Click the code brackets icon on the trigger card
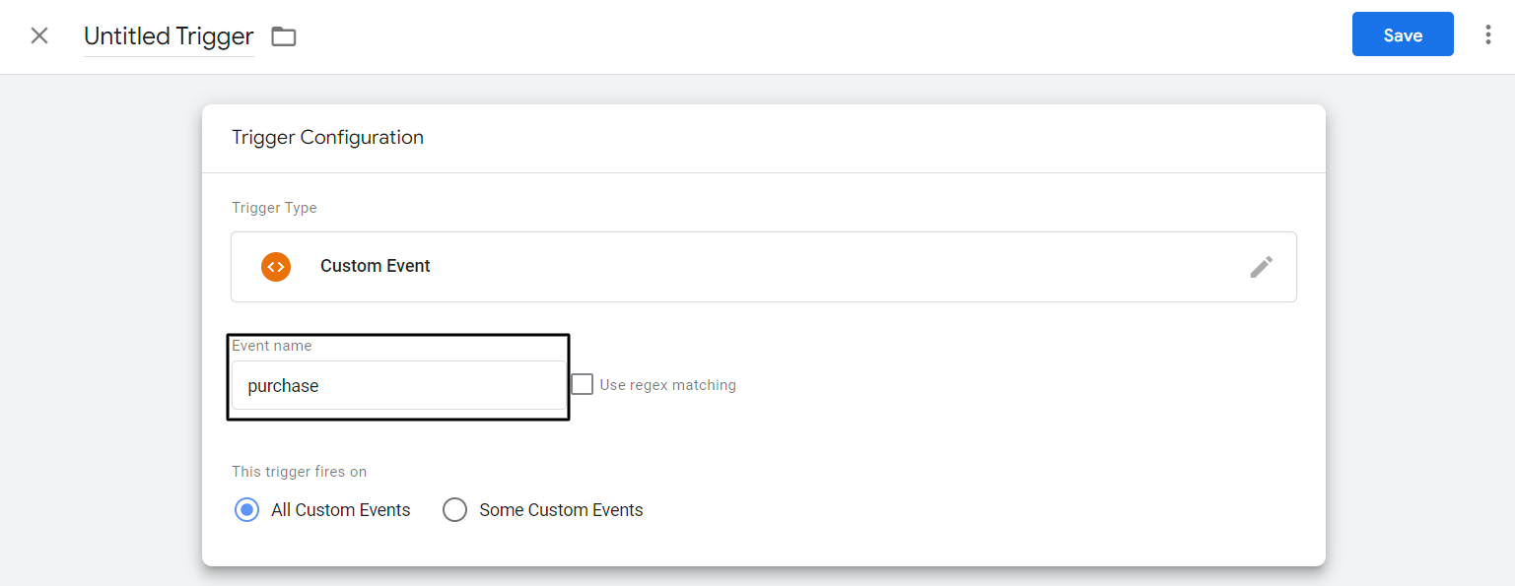 tap(276, 266)
